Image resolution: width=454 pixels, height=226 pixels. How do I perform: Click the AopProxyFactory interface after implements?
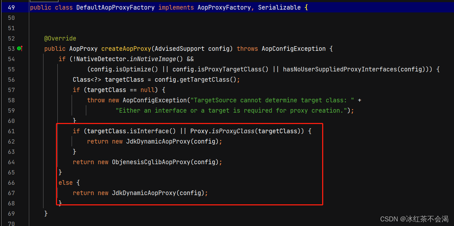(224, 7)
